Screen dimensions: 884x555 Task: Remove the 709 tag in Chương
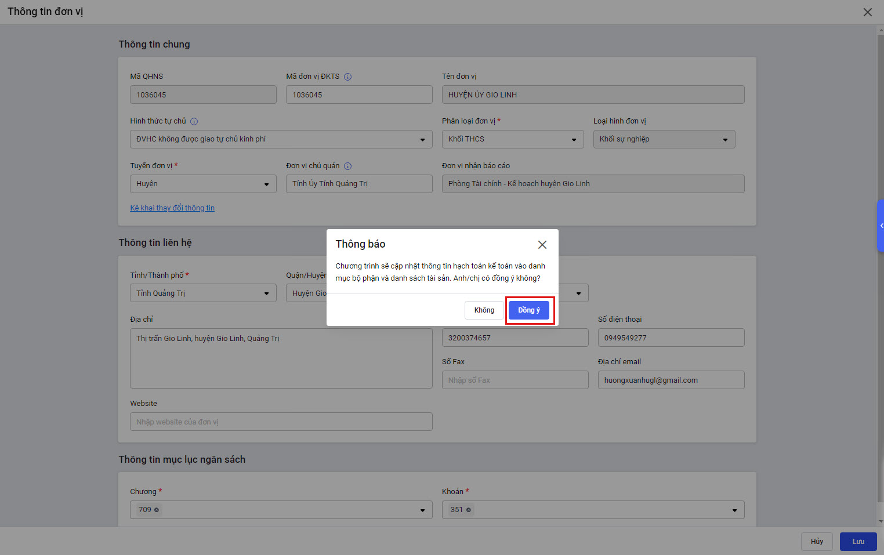pos(157,510)
